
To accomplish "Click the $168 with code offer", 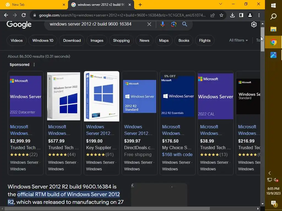I will (177, 154).
